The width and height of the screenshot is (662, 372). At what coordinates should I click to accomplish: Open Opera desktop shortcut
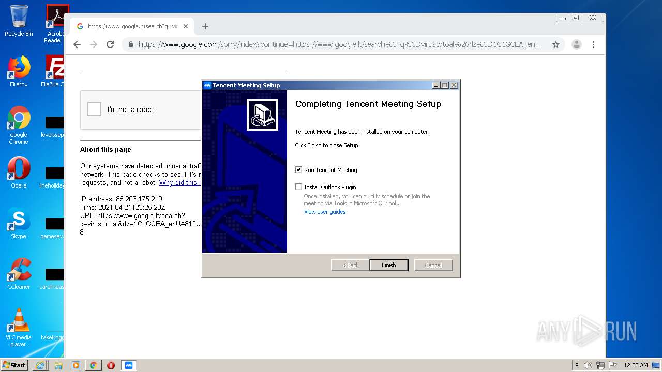19,173
